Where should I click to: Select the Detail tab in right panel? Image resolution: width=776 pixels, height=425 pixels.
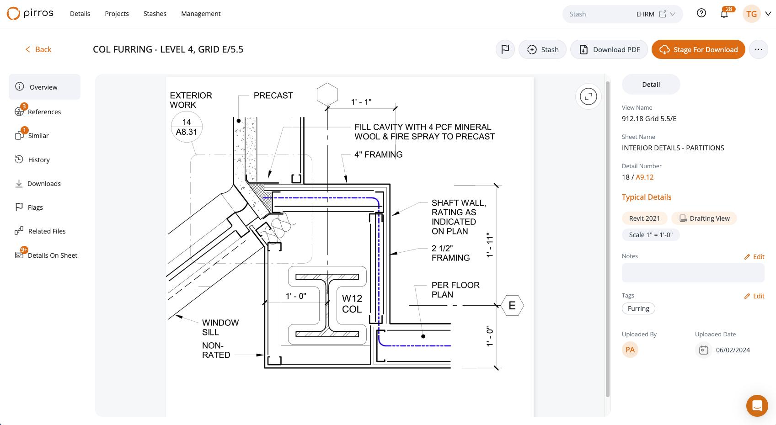pos(651,85)
